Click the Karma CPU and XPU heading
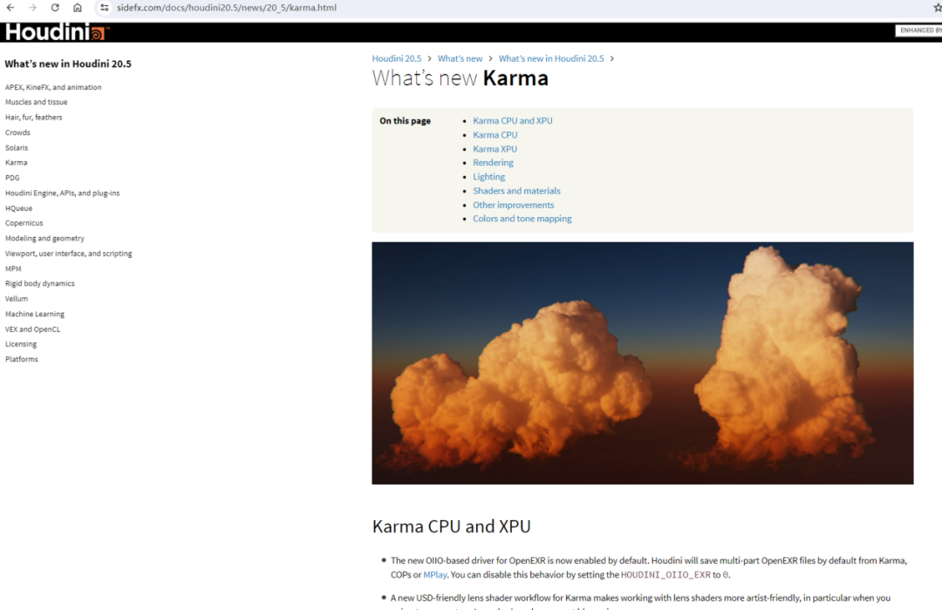 click(451, 526)
